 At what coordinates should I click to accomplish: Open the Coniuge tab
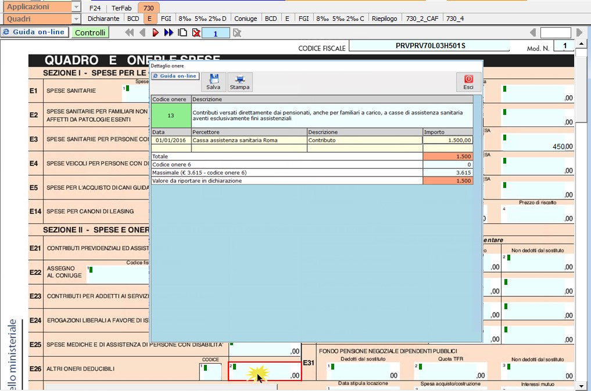(x=245, y=19)
